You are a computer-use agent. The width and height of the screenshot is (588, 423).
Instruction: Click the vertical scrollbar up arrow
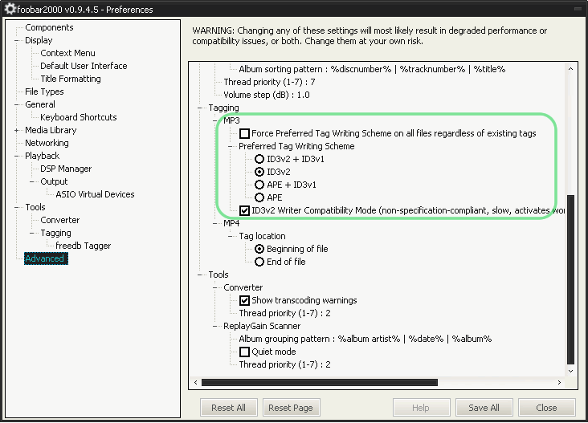571,69
